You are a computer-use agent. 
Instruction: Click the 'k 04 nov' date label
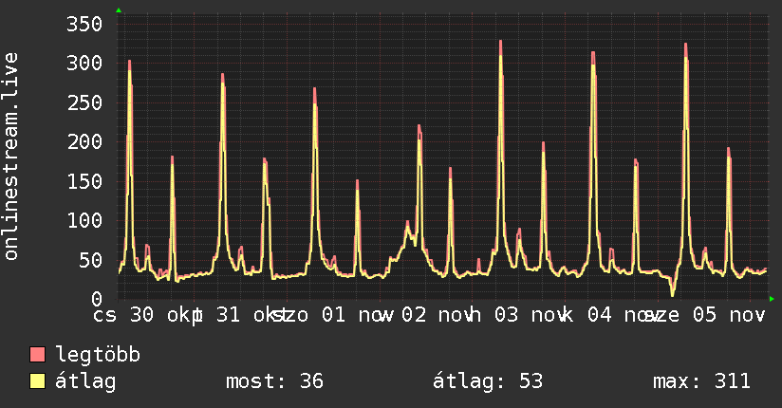(611, 315)
